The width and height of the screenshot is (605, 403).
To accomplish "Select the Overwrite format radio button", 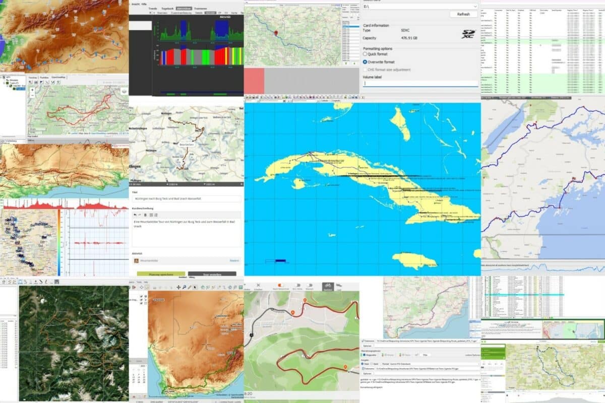I will [365, 62].
